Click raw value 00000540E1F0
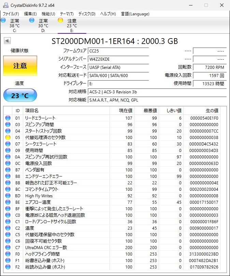 point(204,118)
